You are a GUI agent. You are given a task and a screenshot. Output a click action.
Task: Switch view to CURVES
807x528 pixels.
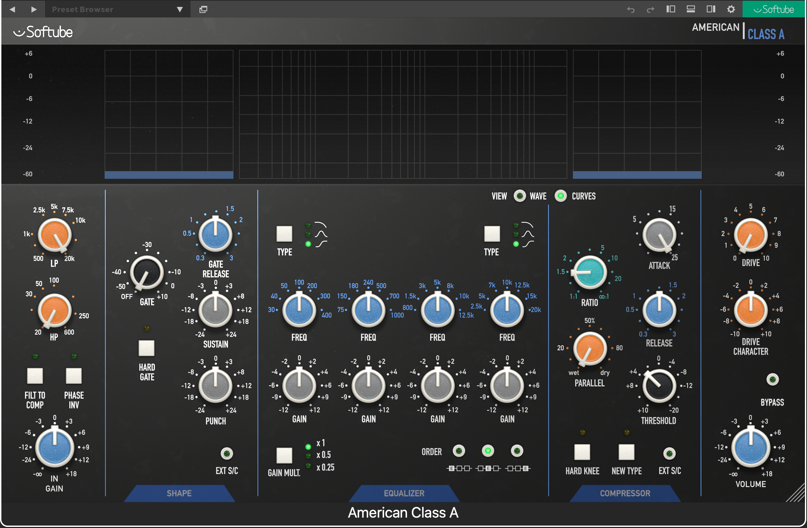click(560, 196)
